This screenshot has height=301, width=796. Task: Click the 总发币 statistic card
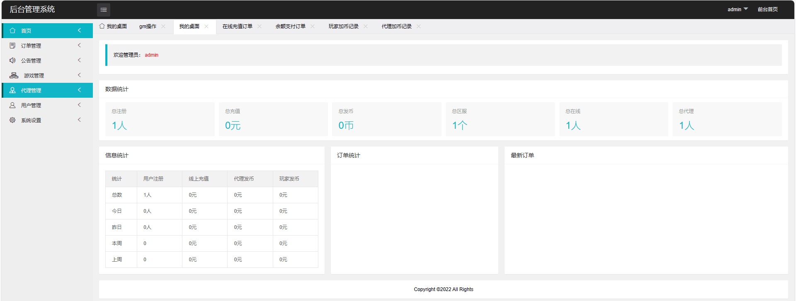(x=387, y=119)
